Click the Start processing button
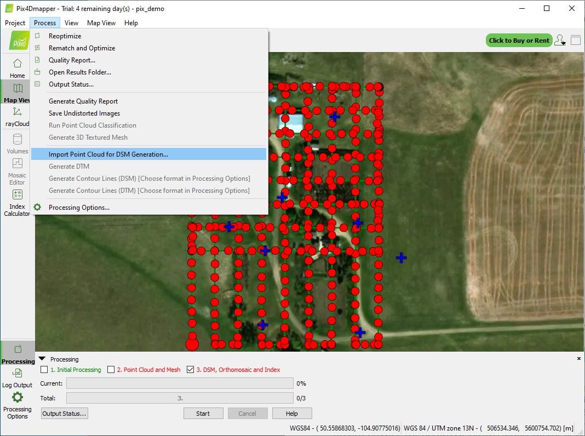Viewport: 585px width, 436px height. (x=203, y=413)
